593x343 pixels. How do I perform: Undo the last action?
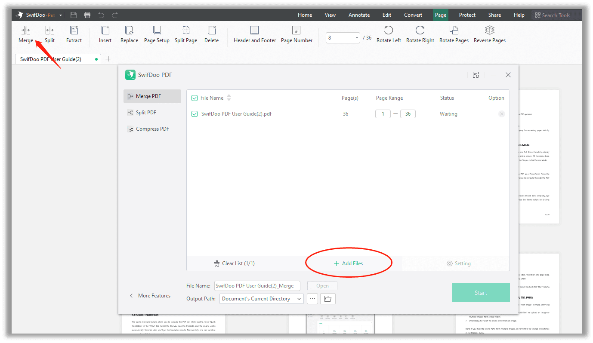click(101, 15)
